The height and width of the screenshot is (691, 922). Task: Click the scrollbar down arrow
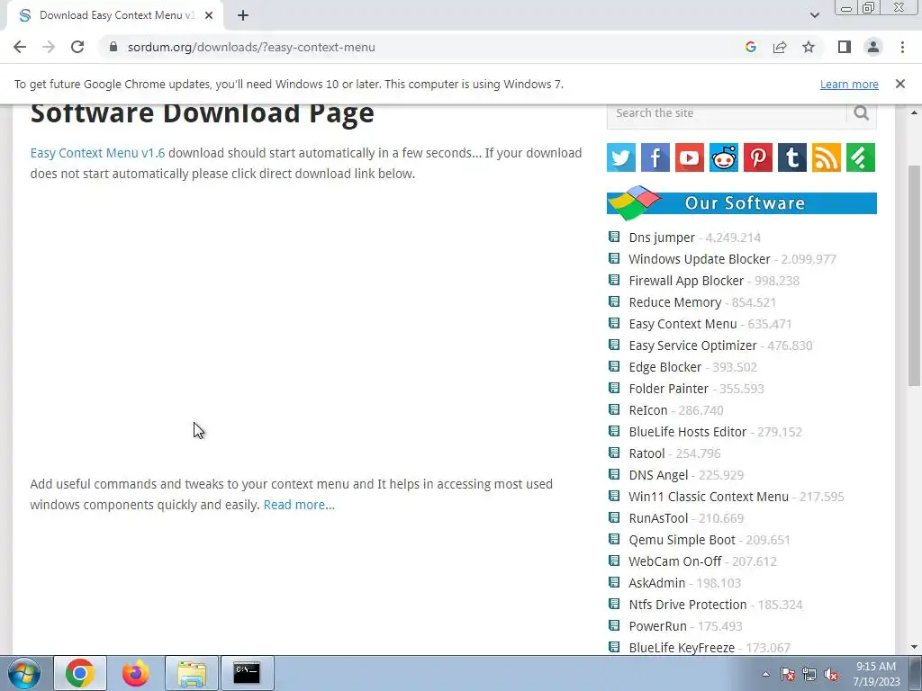pyautogui.click(x=914, y=647)
